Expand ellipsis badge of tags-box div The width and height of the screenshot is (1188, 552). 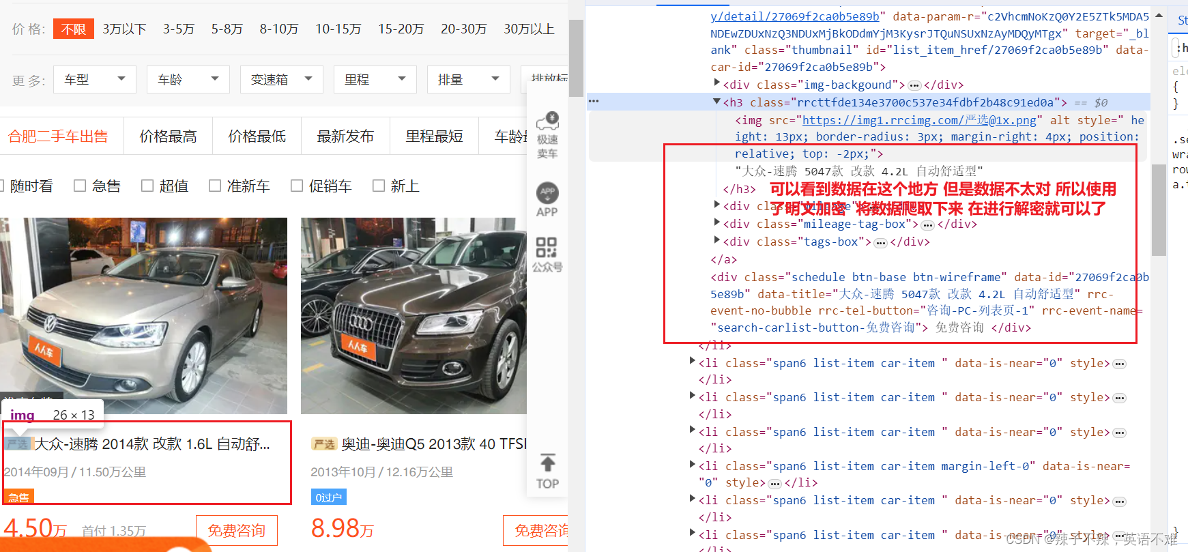[881, 242]
